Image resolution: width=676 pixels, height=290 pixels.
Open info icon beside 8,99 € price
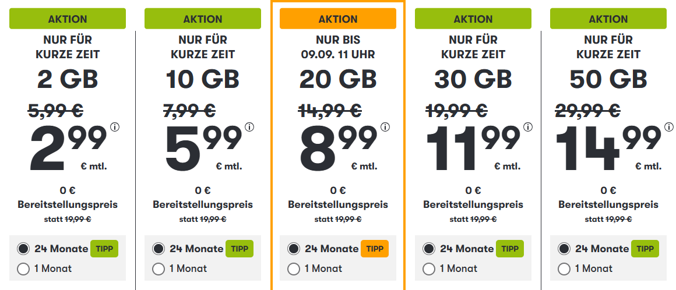[x=385, y=127]
